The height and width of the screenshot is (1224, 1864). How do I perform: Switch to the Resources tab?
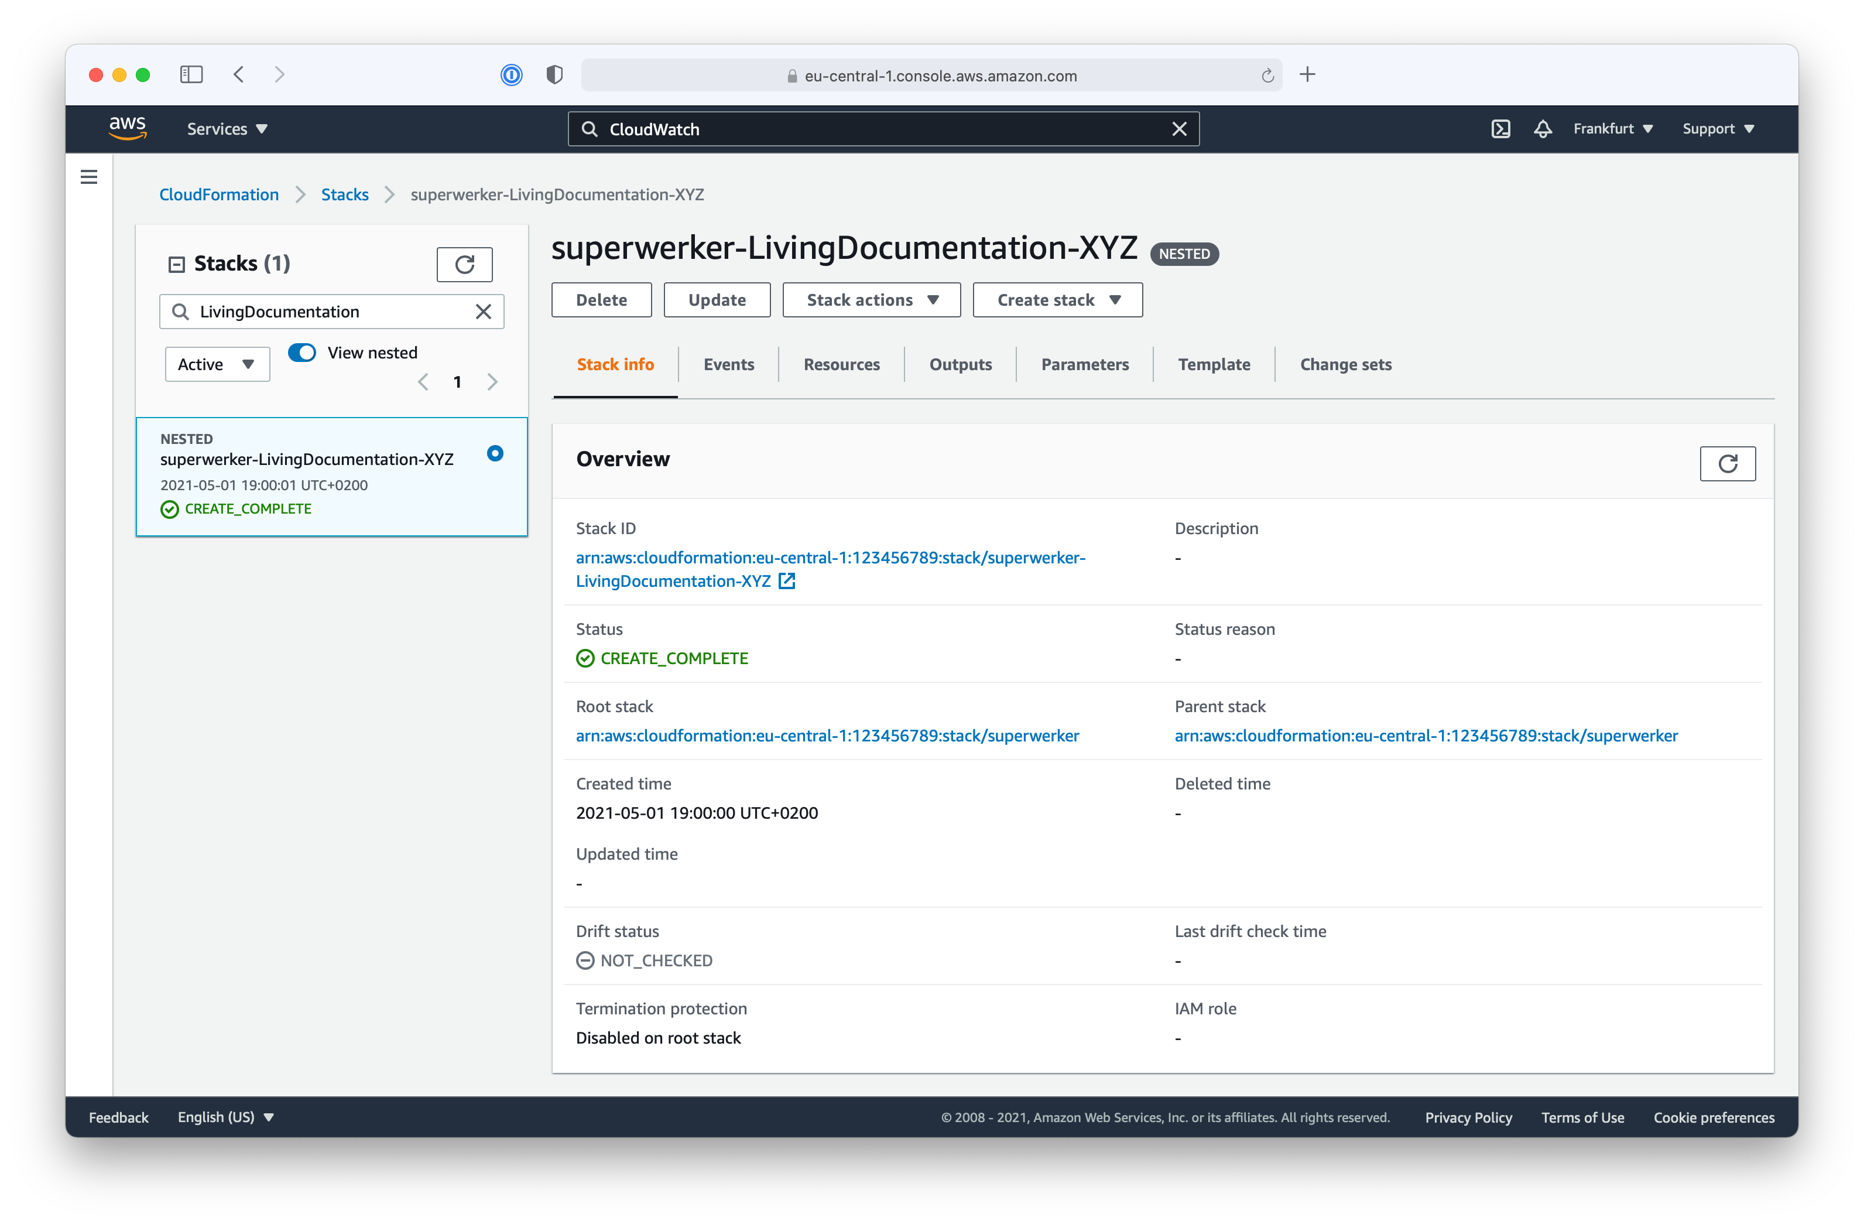[x=841, y=364]
